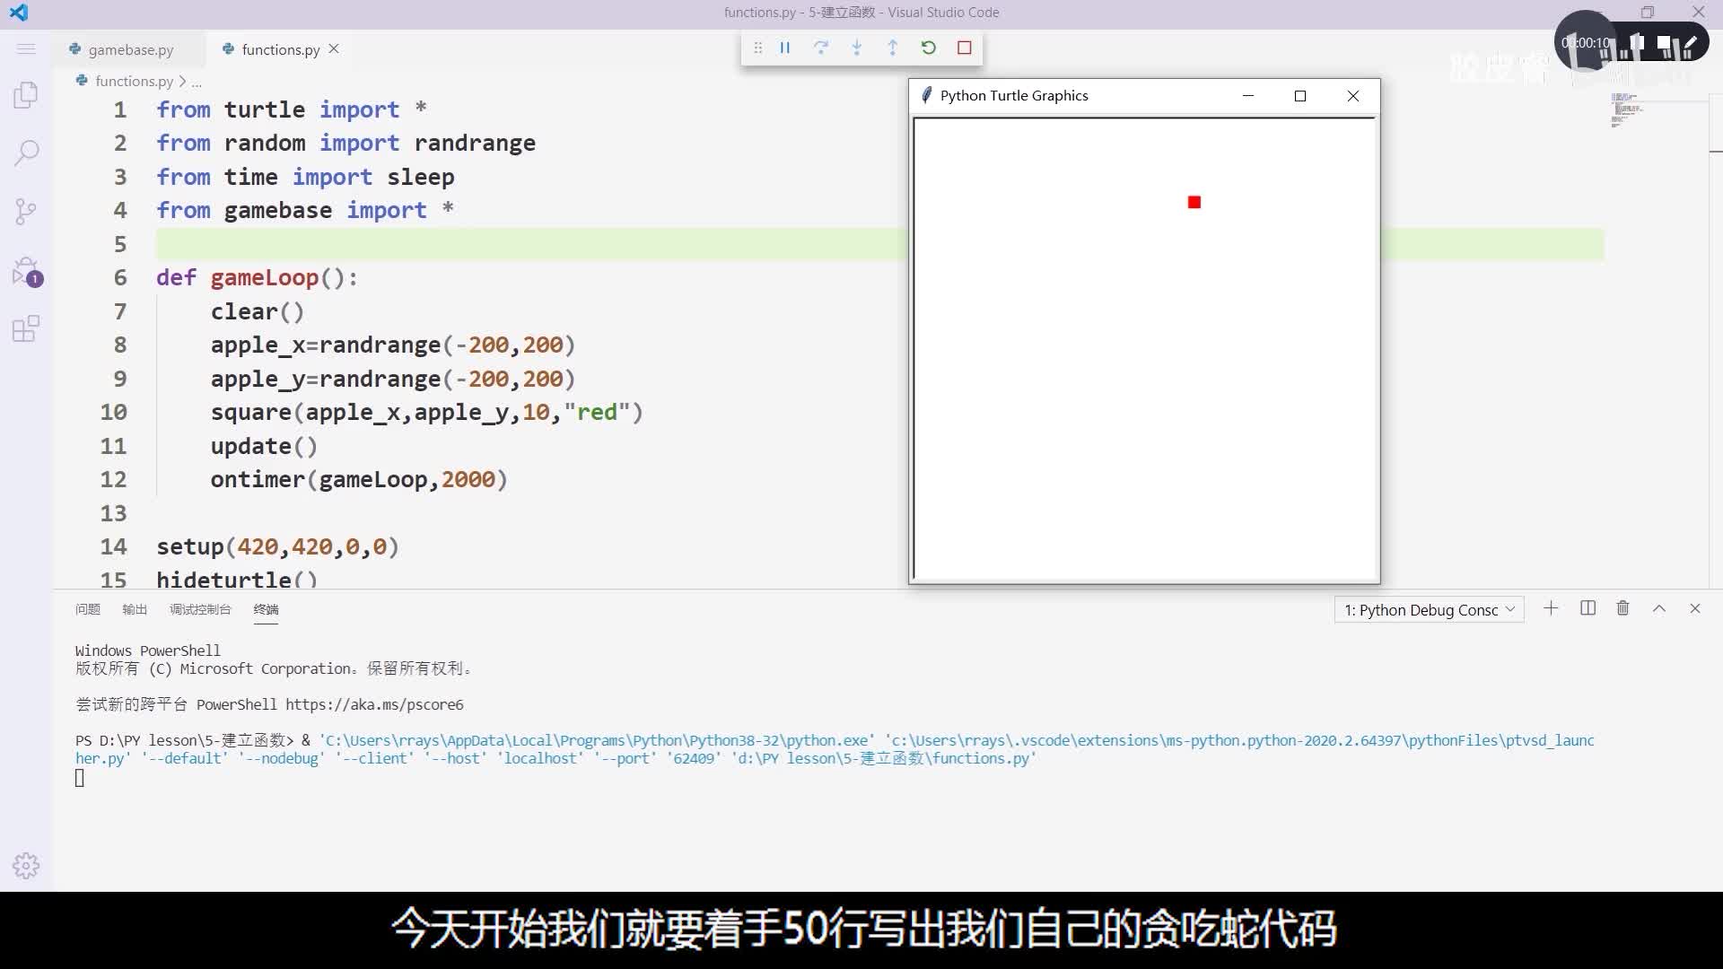Viewport: 1723px width, 969px height.
Task: Open the Source Control view
Action: pos(26,212)
